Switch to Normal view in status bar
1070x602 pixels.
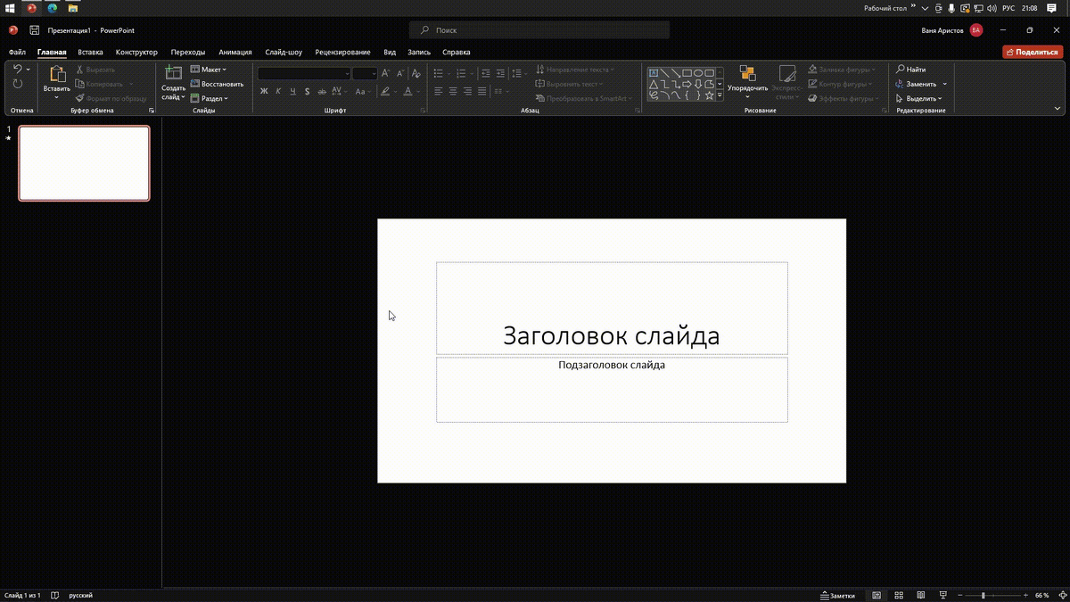pyautogui.click(x=877, y=595)
